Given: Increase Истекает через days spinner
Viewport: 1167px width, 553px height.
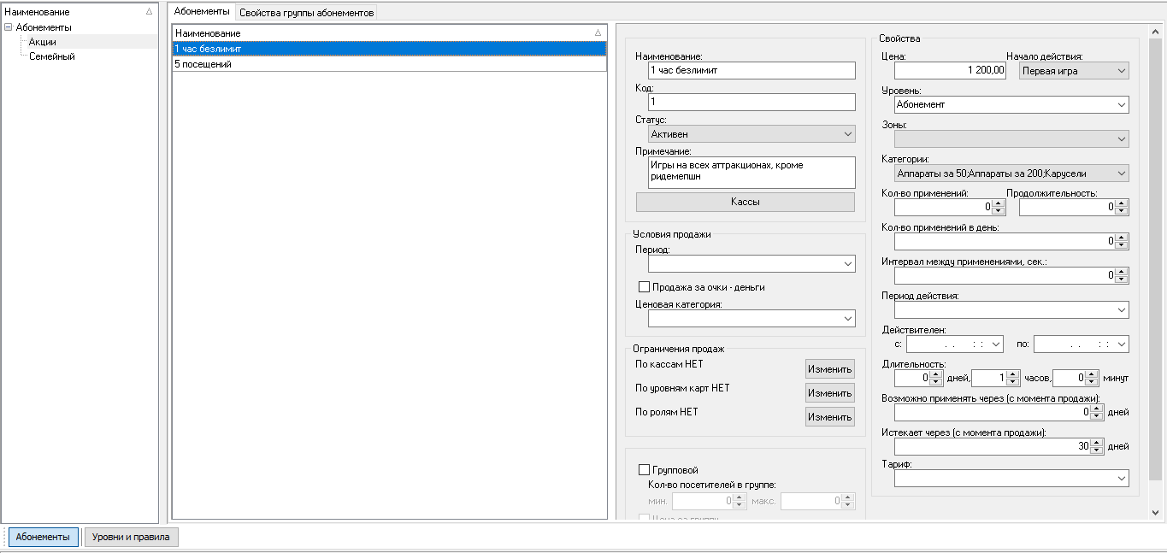Looking at the screenshot, I should click(x=1098, y=442).
